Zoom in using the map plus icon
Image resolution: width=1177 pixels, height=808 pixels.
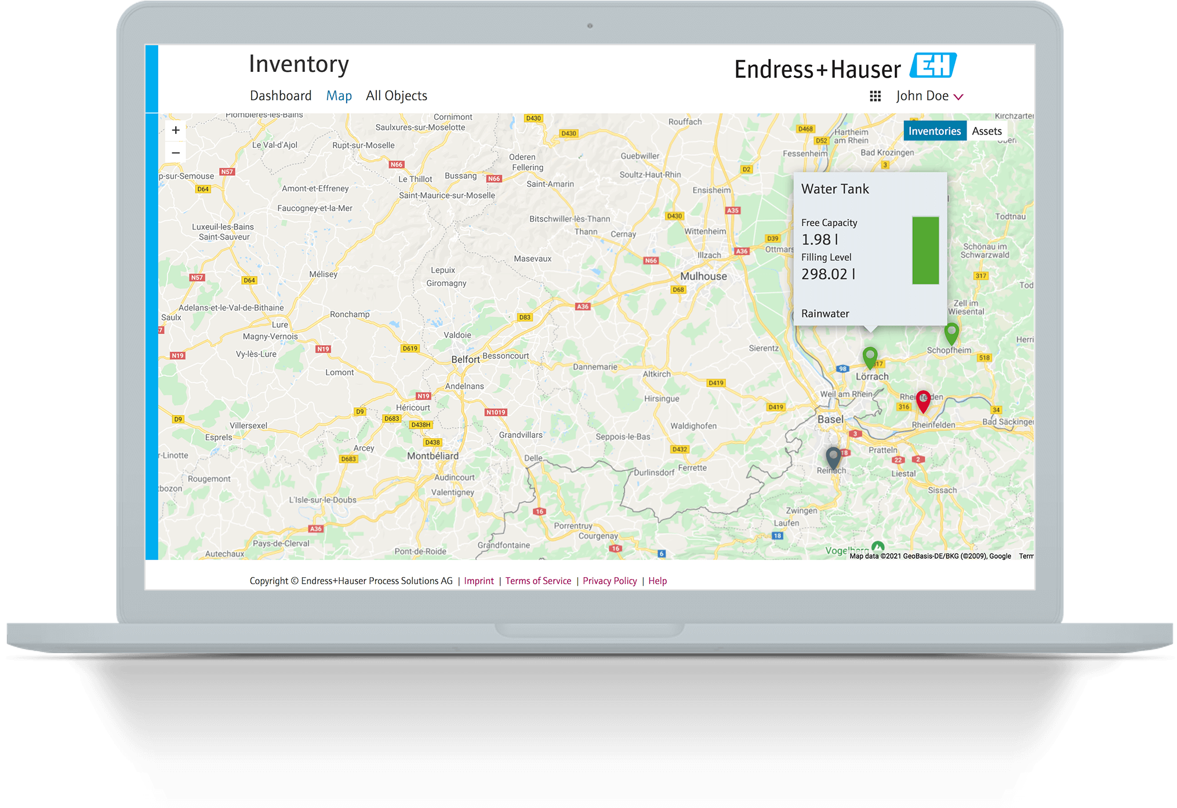coord(176,130)
